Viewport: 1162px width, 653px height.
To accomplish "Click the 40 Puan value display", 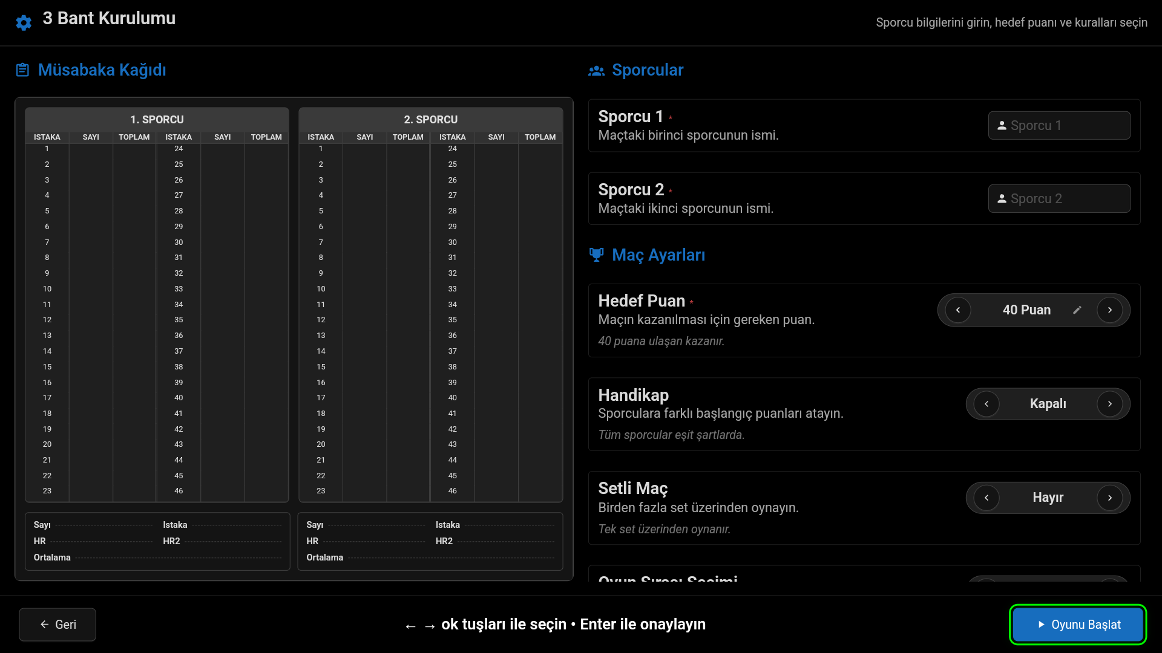I will coord(1026,310).
